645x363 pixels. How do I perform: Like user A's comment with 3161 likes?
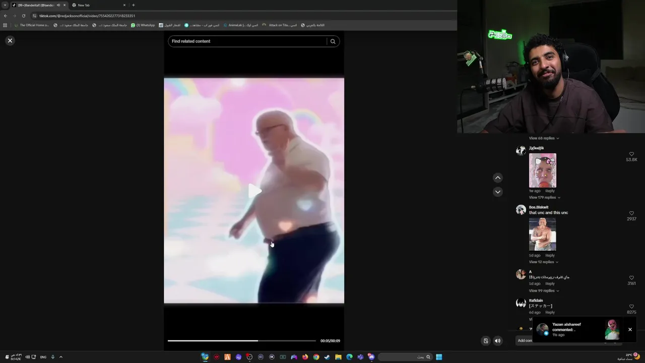pyautogui.click(x=631, y=278)
